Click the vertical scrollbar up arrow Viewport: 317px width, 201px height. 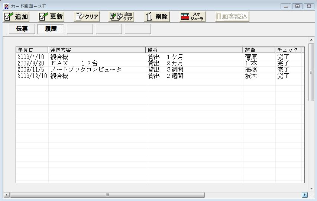[311, 40]
